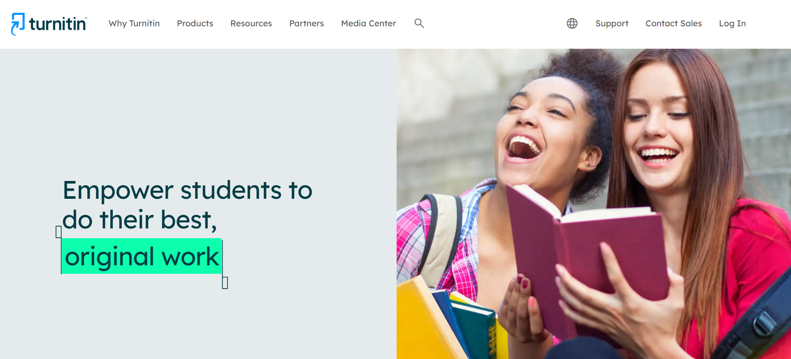
Task: Click the cursor bracket below 'original work'
Action: pos(225,283)
